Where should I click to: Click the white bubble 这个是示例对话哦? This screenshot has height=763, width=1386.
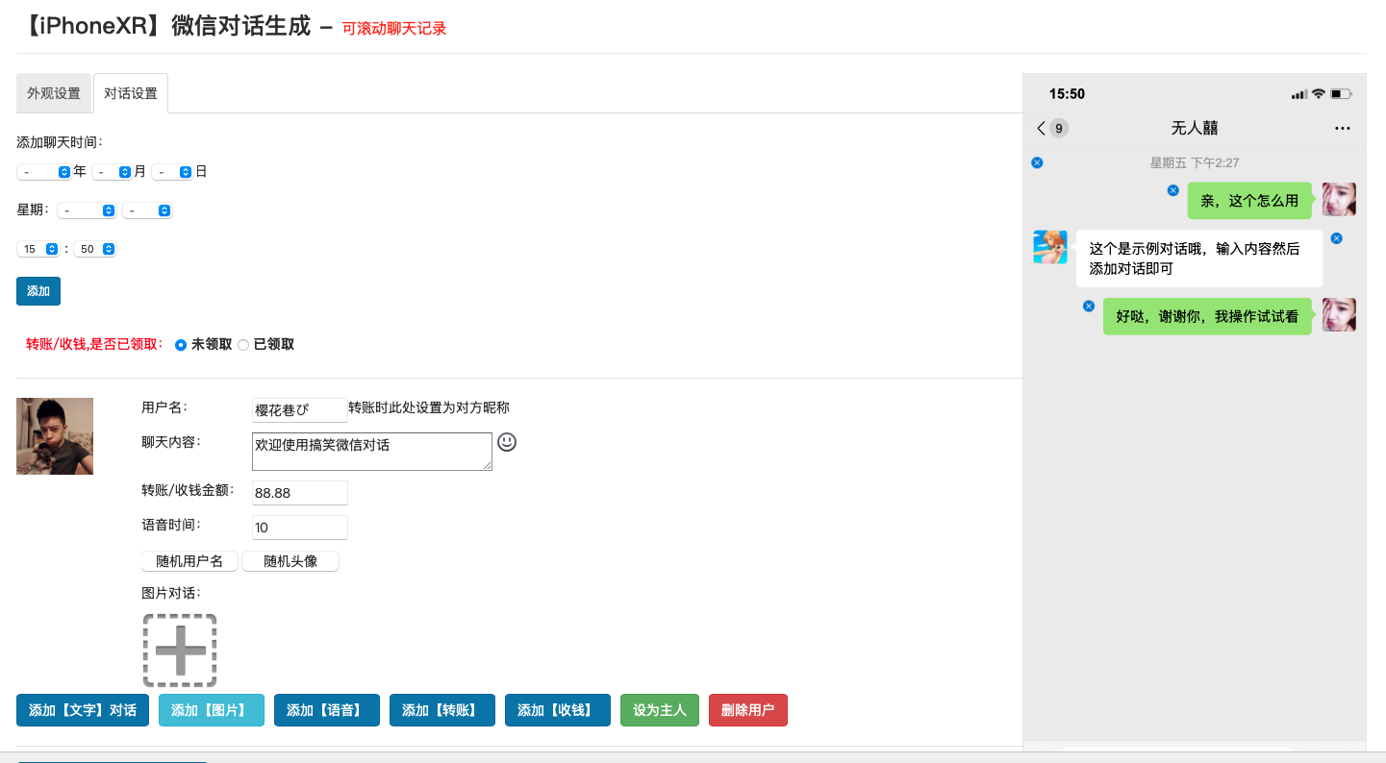point(1199,258)
